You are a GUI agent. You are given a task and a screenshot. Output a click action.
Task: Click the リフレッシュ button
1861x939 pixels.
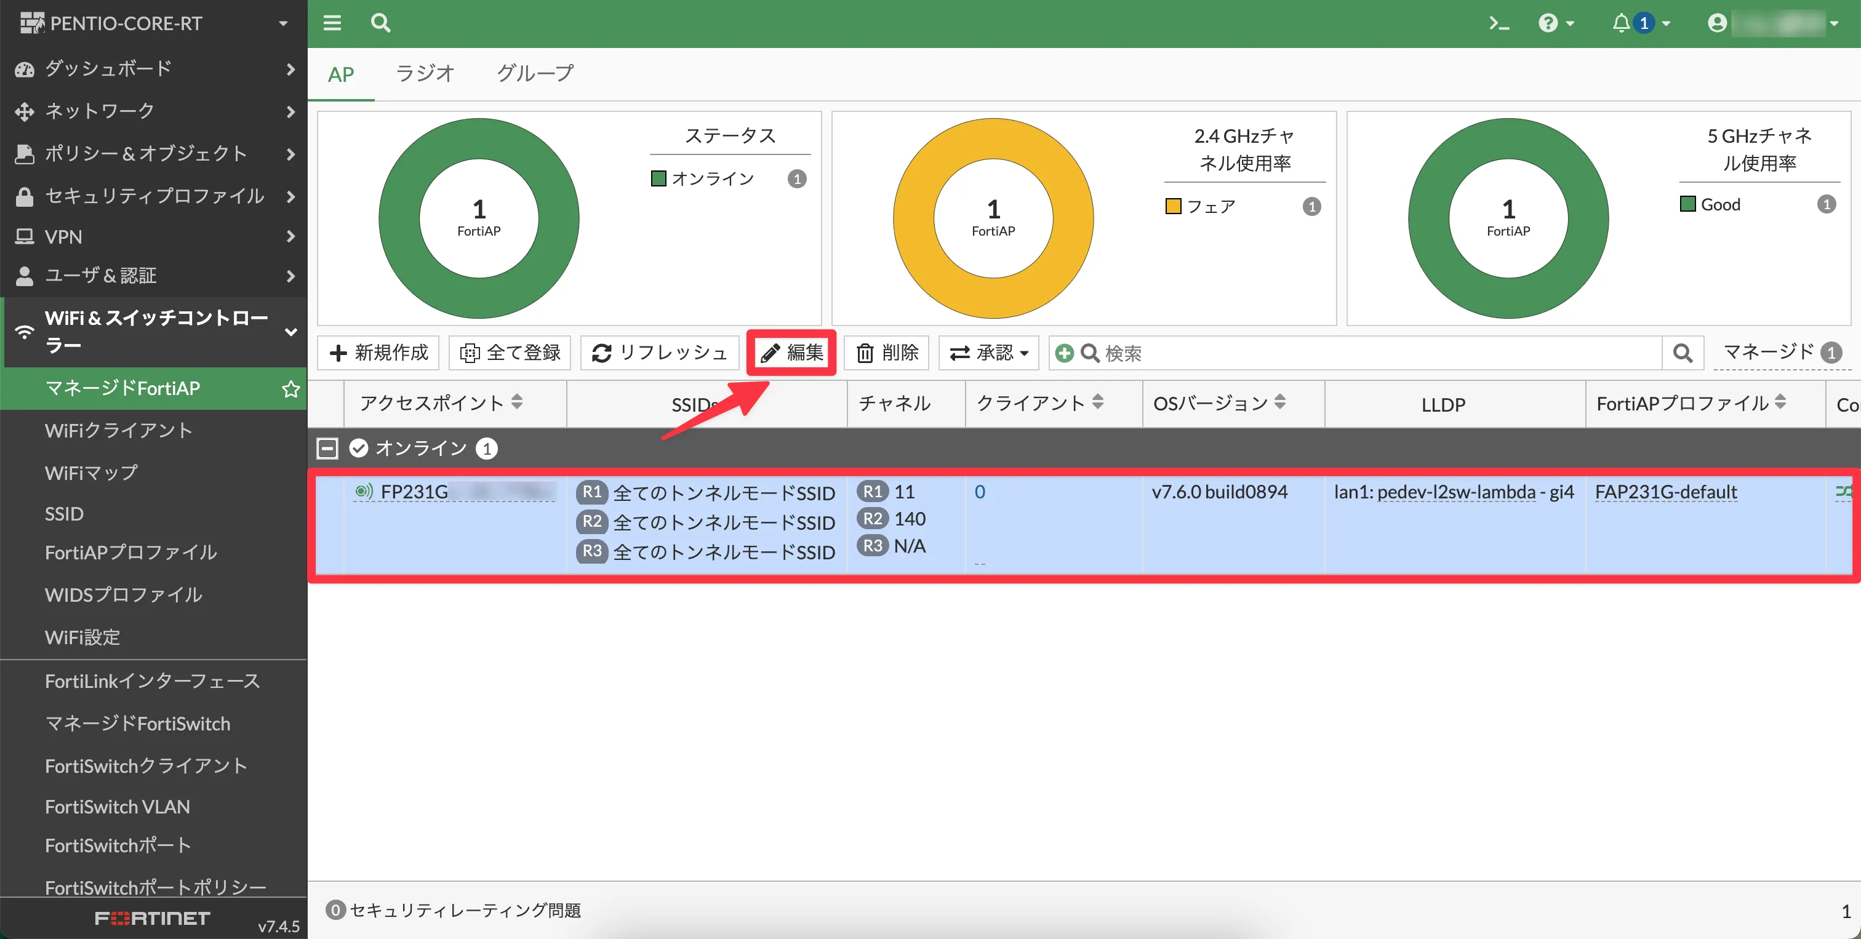click(x=660, y=353)
